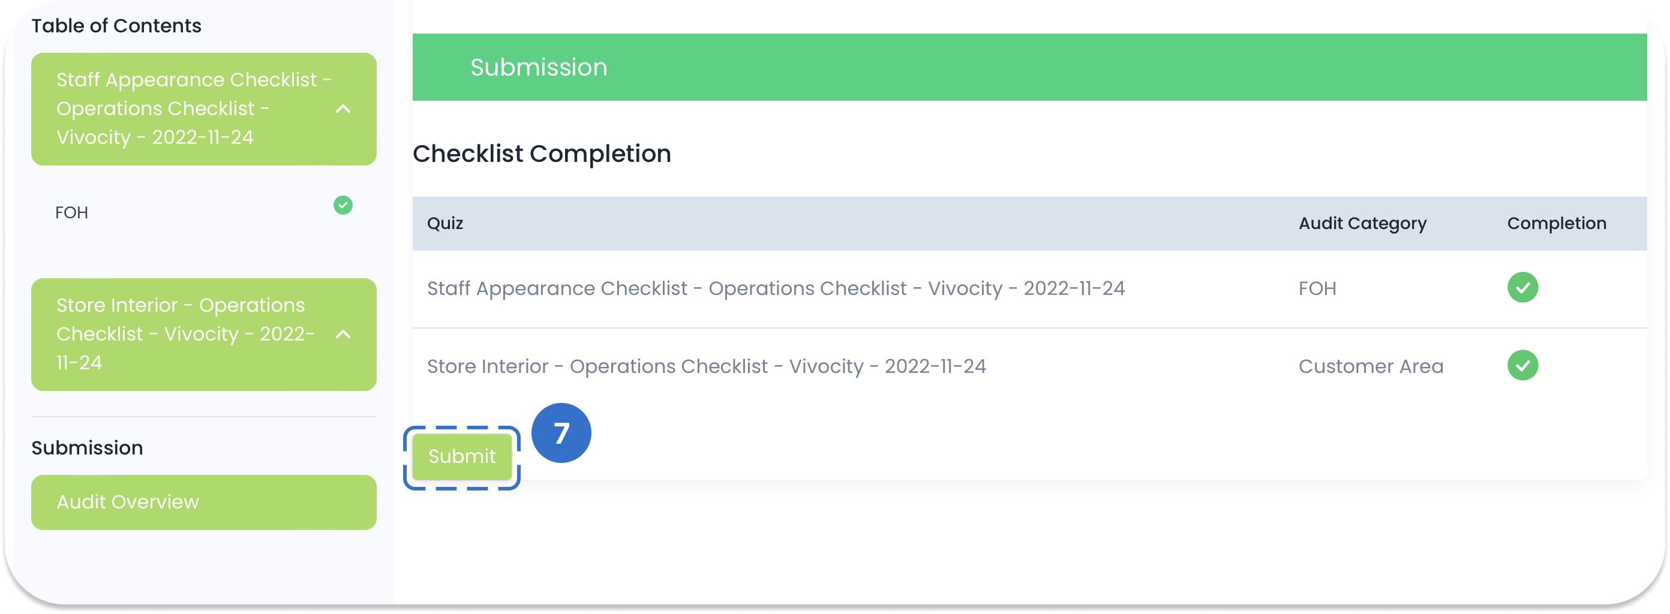Collapse the Staff Appearance Checklist section chevron

344,109
